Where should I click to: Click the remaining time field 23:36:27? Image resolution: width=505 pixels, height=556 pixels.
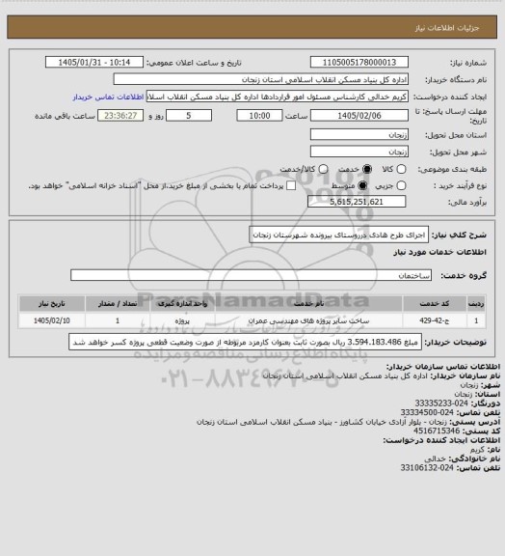coord(120,116)
